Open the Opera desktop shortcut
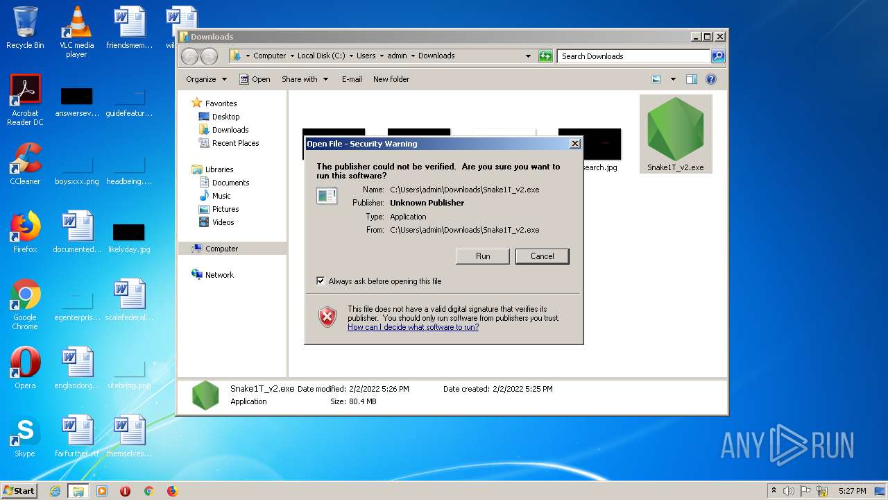Image resolution: width=888 pixels, height=500 pixels. click(x=25, y=368)
